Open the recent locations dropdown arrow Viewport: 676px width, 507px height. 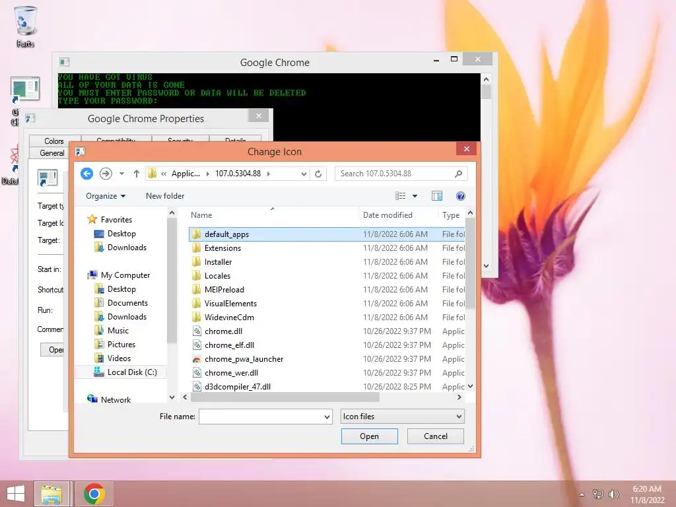[x=121, y=174]
